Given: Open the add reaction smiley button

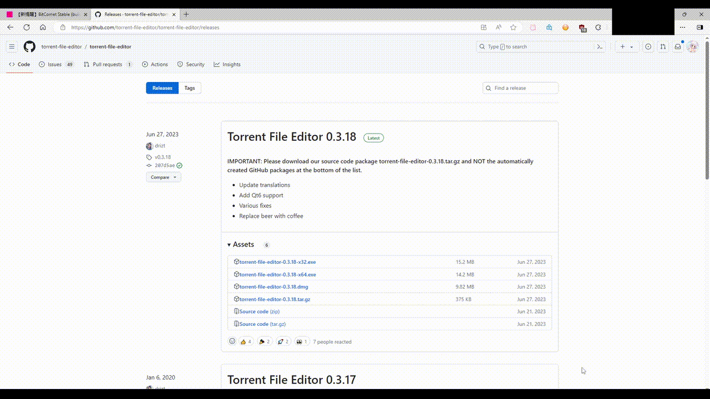Looking at the screenshot, I should pos(232,341).
